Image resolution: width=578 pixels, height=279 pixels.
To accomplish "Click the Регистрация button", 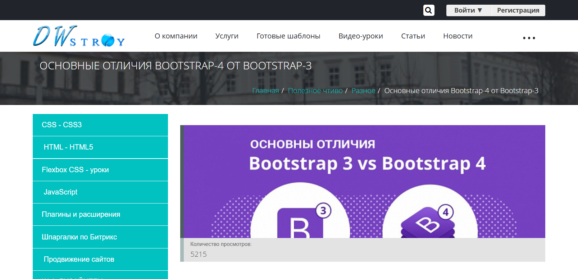I will coord(518,10).
